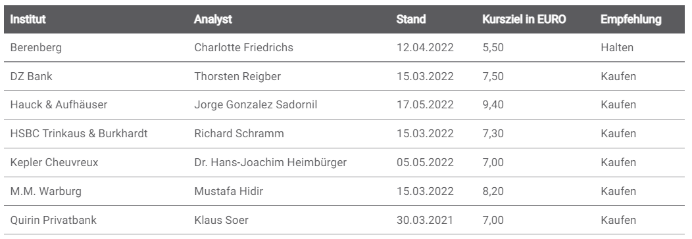Click analyst name Charlotte Friedrichs

[243, 47]
